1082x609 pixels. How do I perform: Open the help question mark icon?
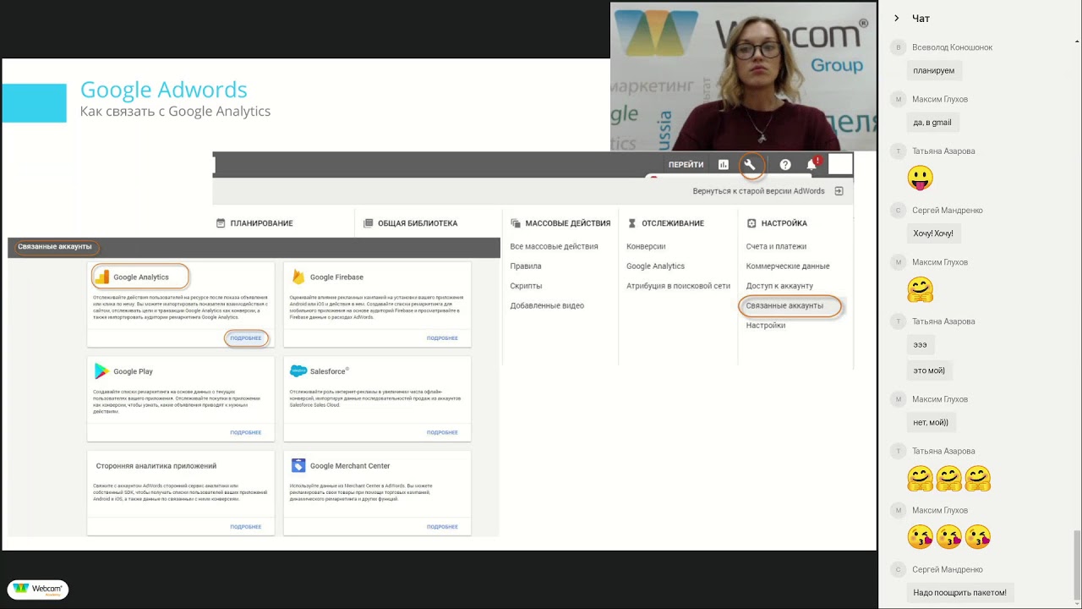click(x=785, y=165)
